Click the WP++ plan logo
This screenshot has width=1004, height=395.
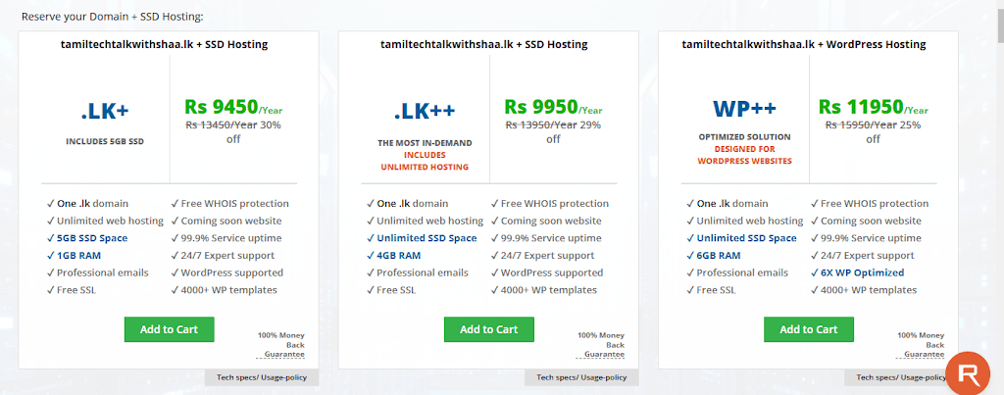[745, 110]
